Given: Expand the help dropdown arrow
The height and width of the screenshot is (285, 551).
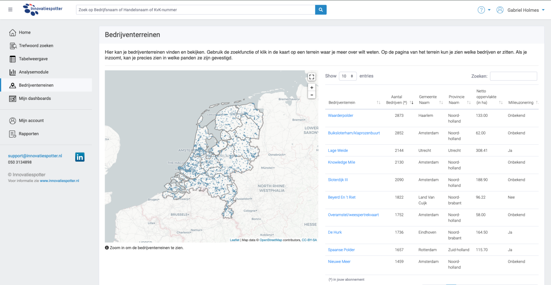Looking at the screenshot, I should (x=489, y=10).
